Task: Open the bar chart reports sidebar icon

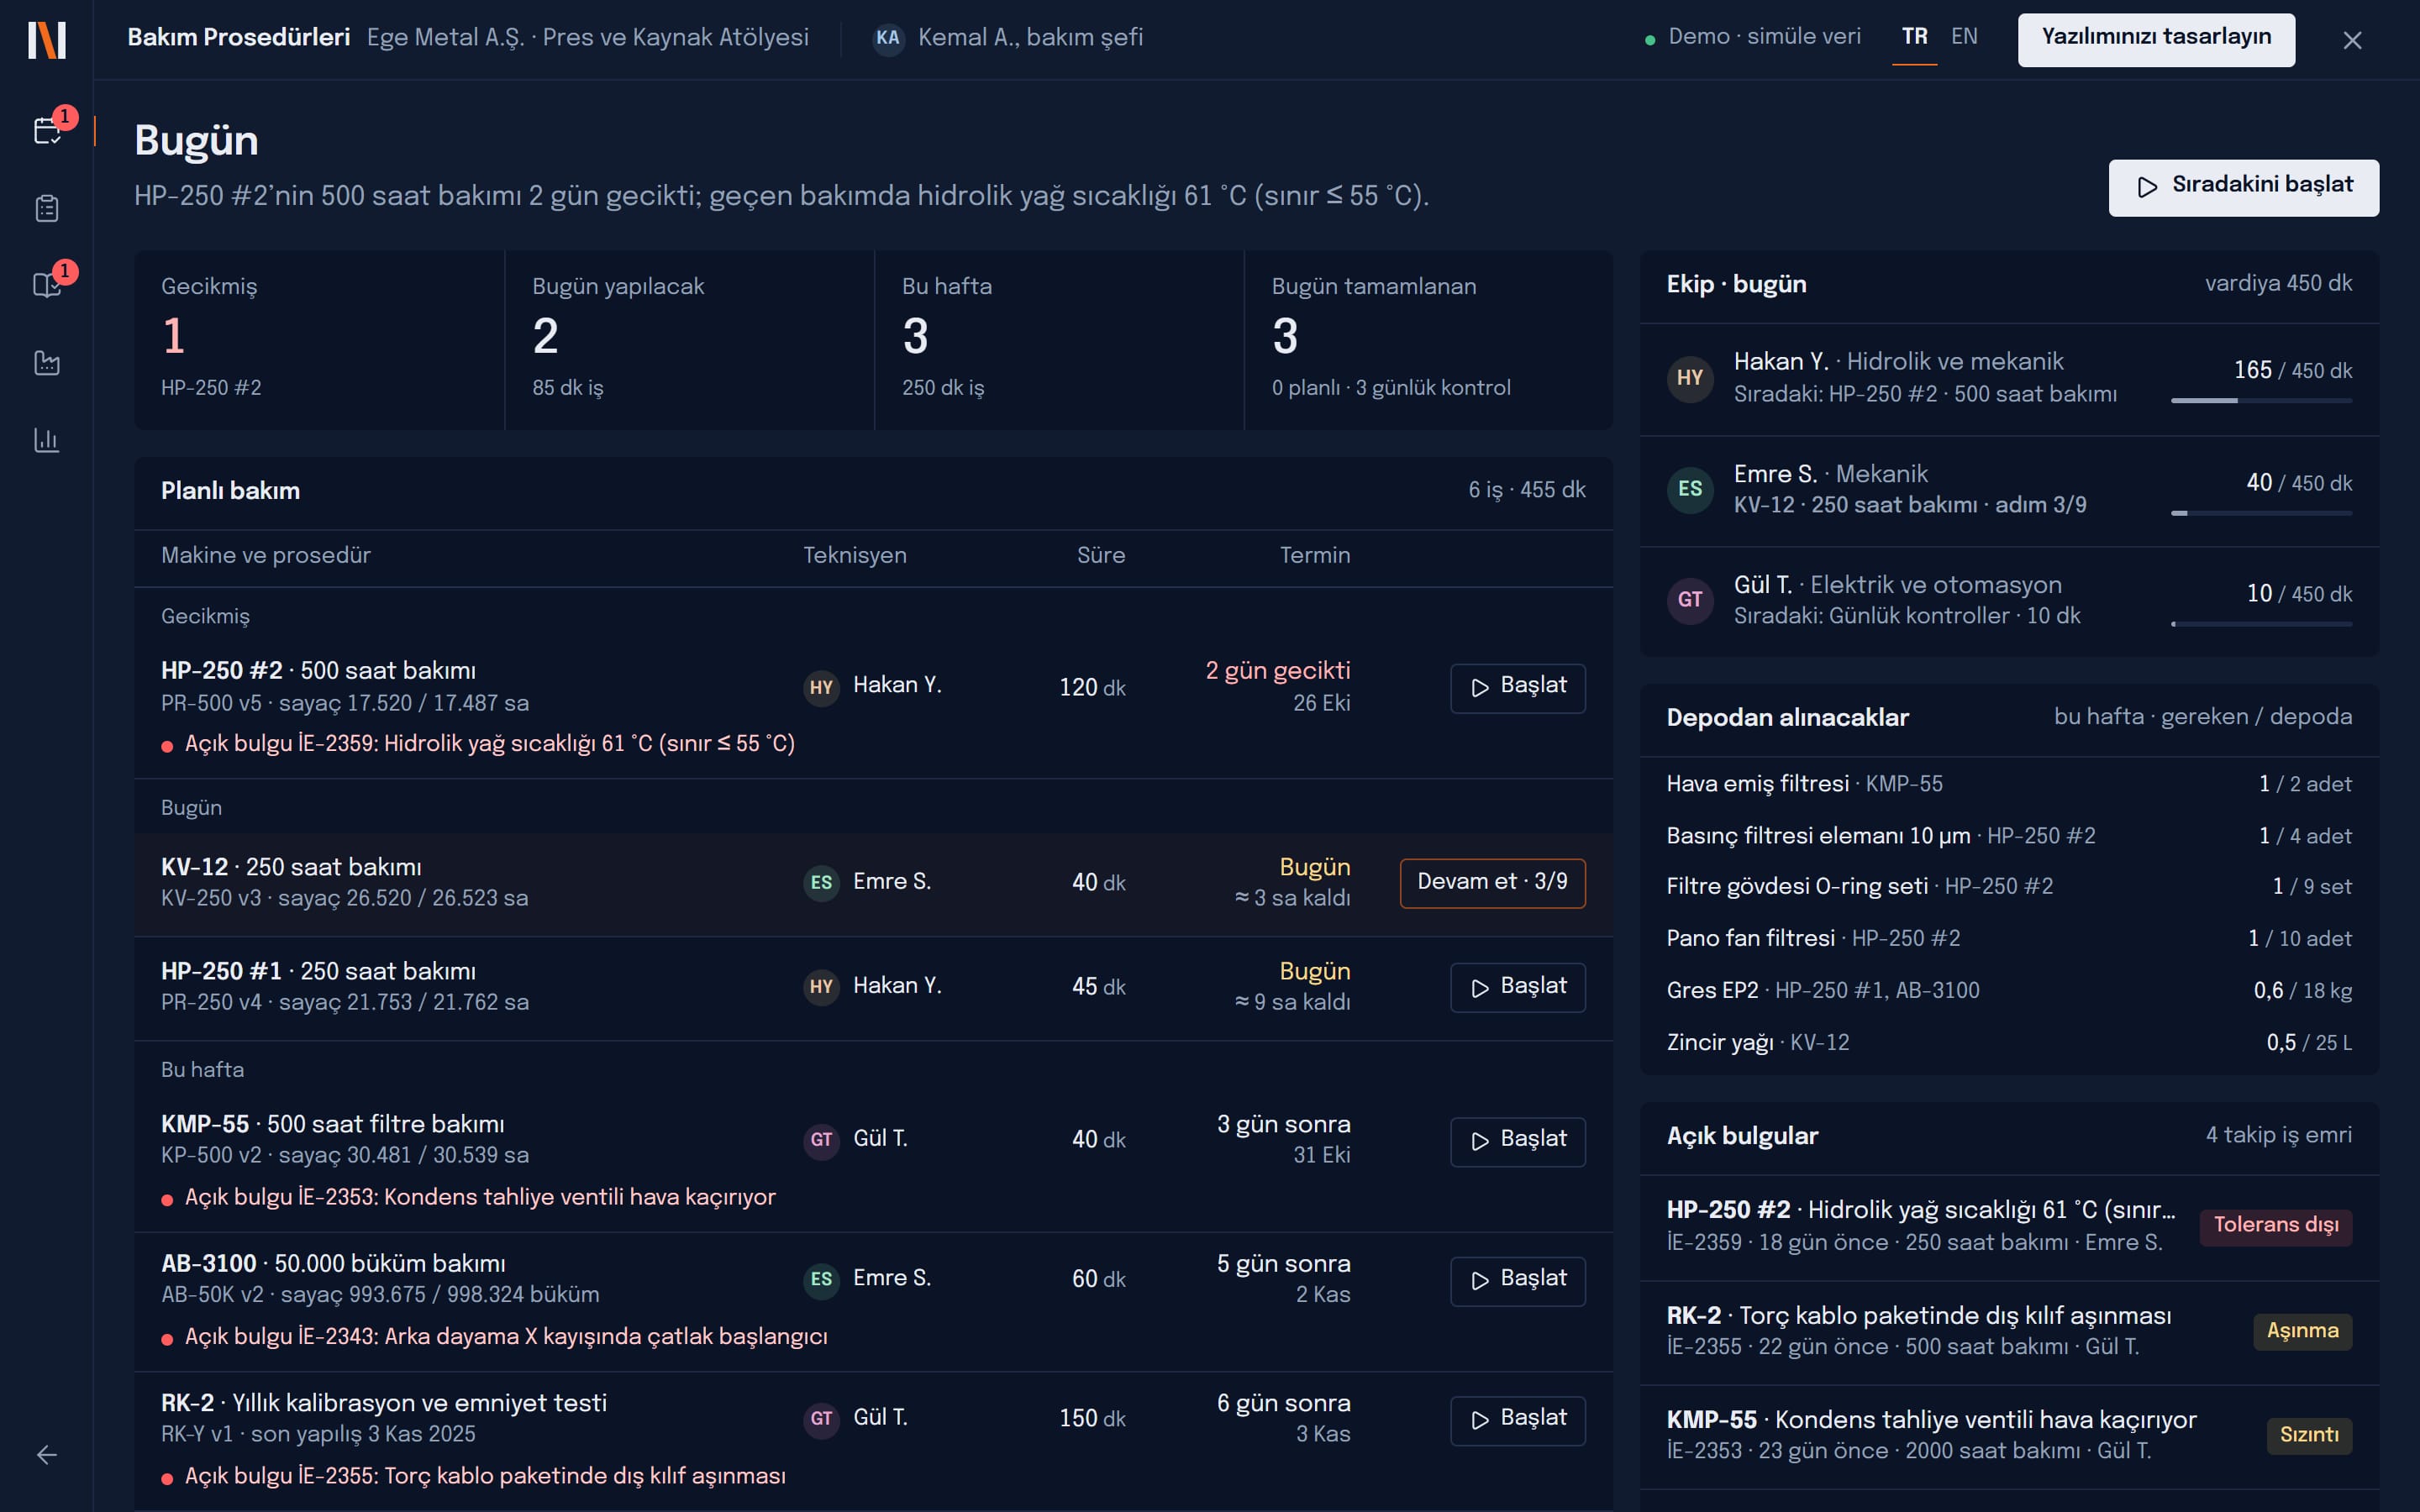Action: point(47,440)
